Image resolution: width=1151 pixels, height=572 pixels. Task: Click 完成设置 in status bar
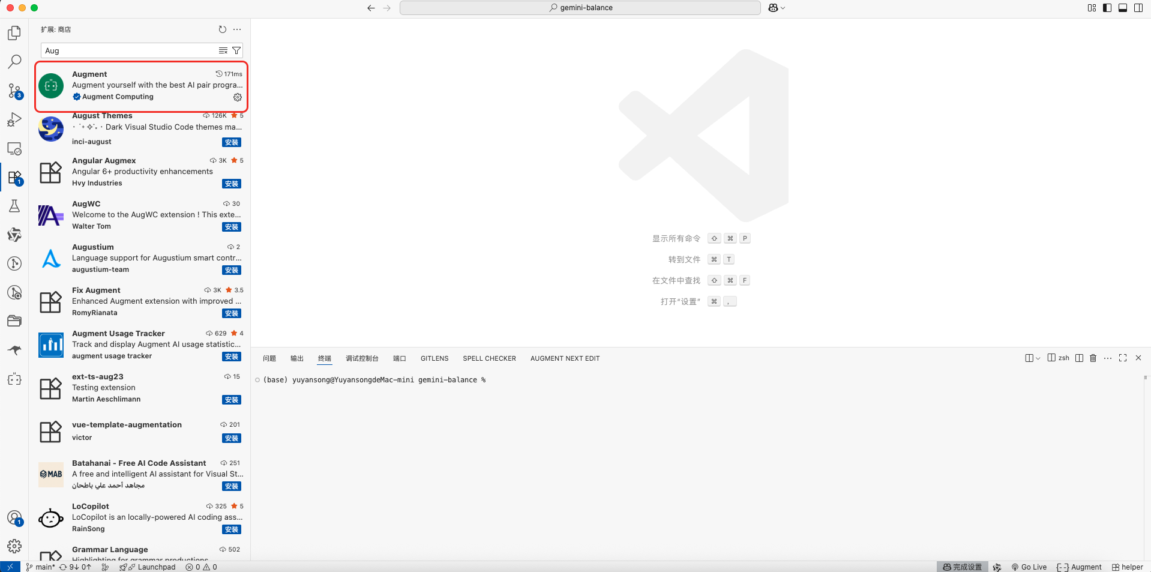click(963, 567)
